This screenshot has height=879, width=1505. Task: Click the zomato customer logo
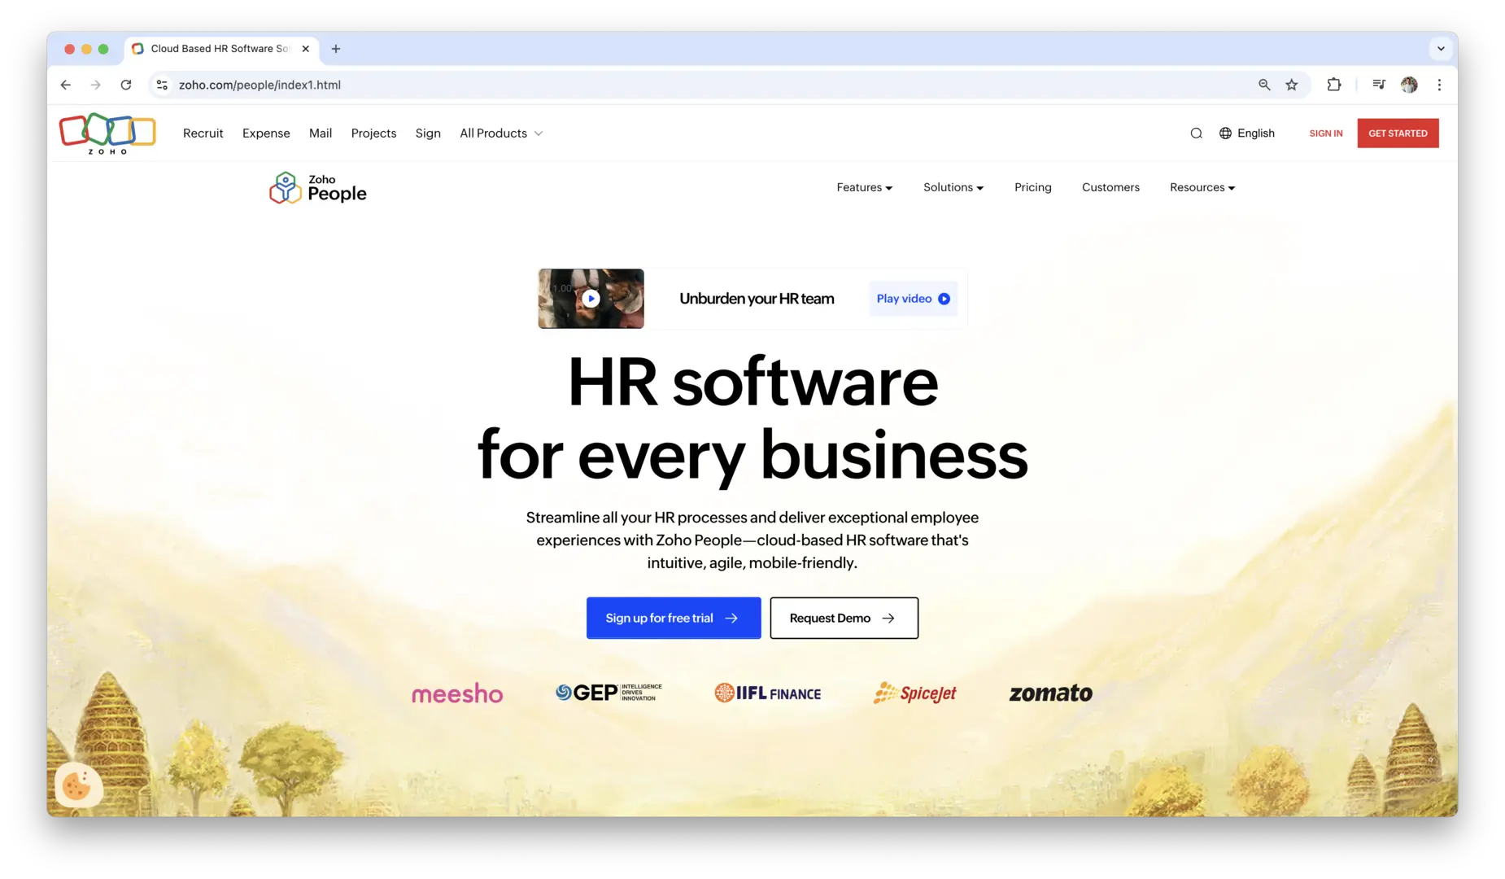[1051, 693]
